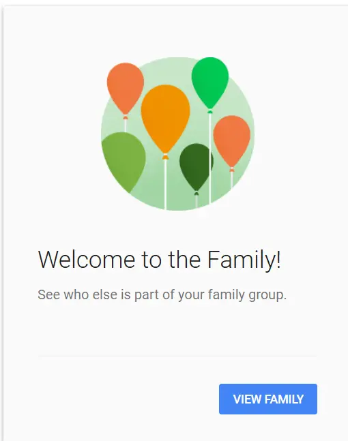Click the knot beneath the bright green balloon

pos(209,111)
